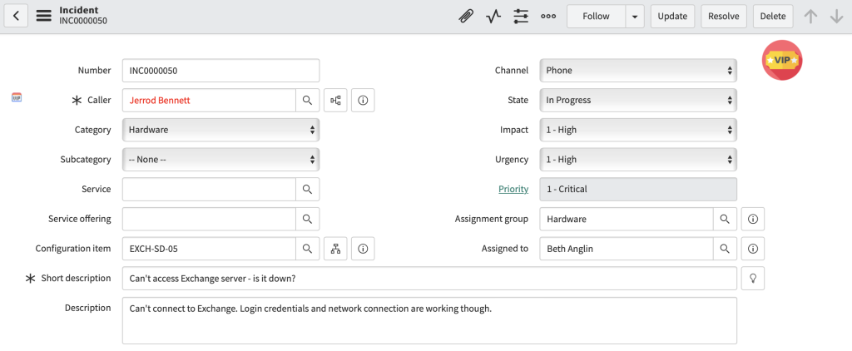Open the Channel dropdown showing Phone
The width and height of the screenshot is (852, 351).
click(x=638, y=70)
